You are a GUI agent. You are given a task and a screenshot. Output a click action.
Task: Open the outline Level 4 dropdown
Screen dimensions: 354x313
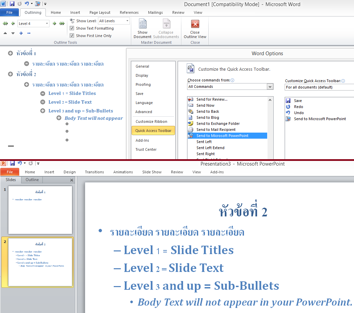pos(46,24)
